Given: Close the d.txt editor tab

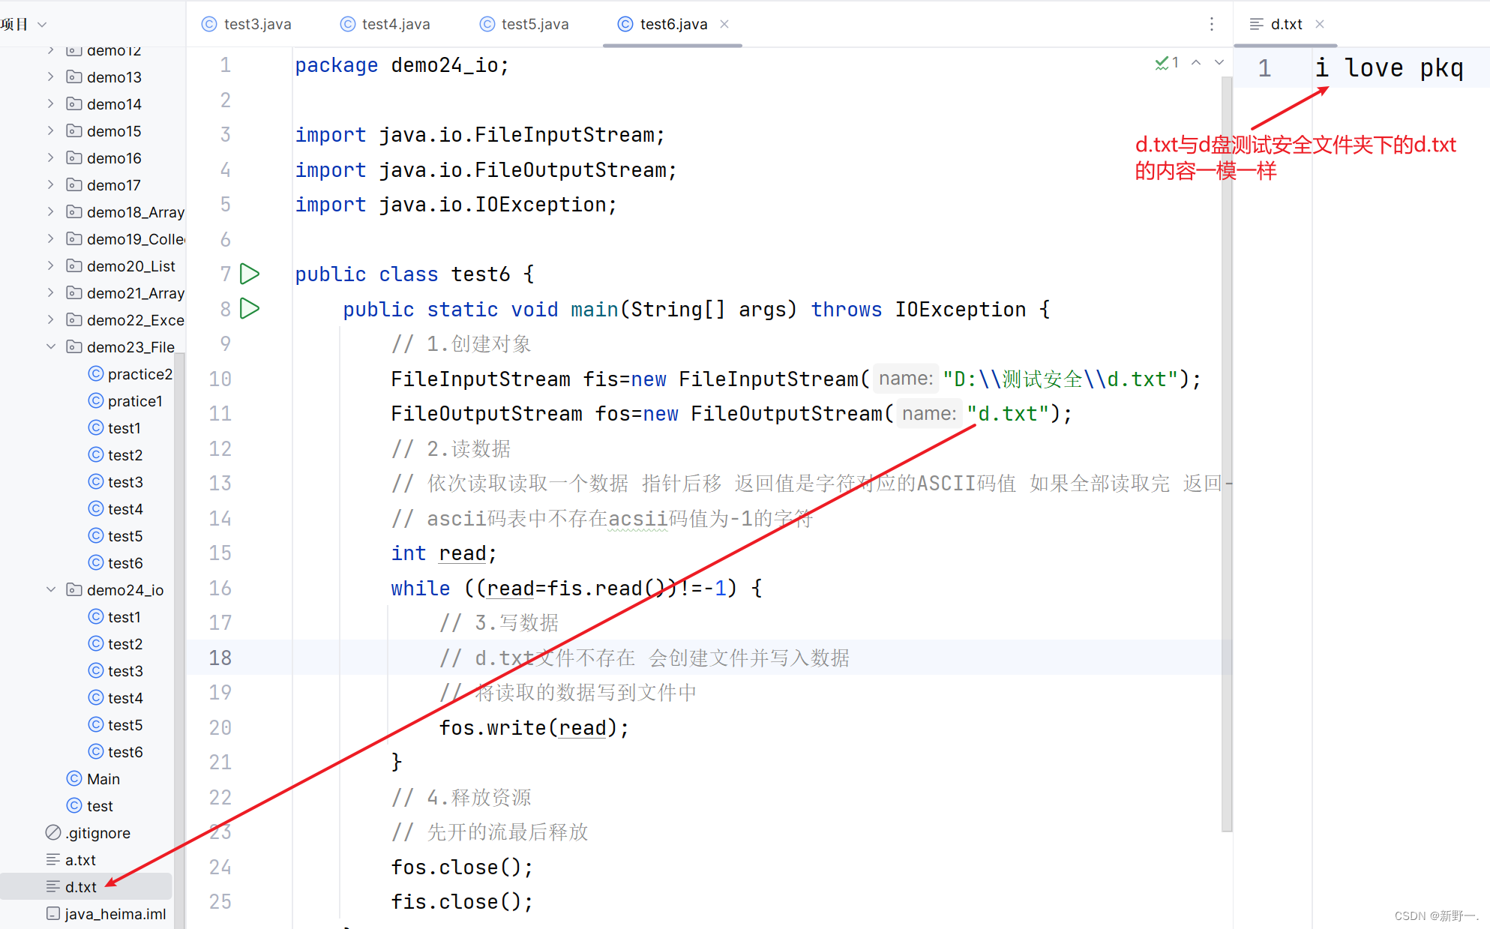Looking at the screenshot, I should 1320,24.
